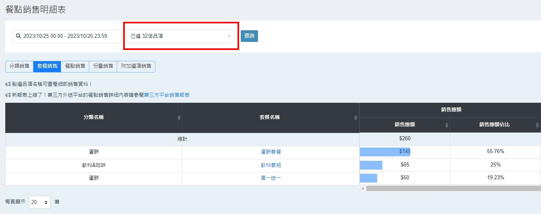Open the 蛋餅套餐 set details link
The image size is (541, 214).
tap(271, 152)
